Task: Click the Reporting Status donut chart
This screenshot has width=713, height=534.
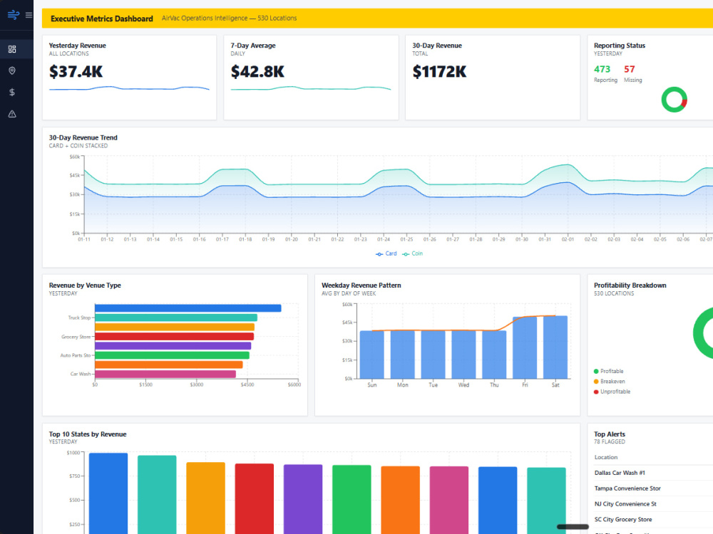Action: click(x=674, y=100)
